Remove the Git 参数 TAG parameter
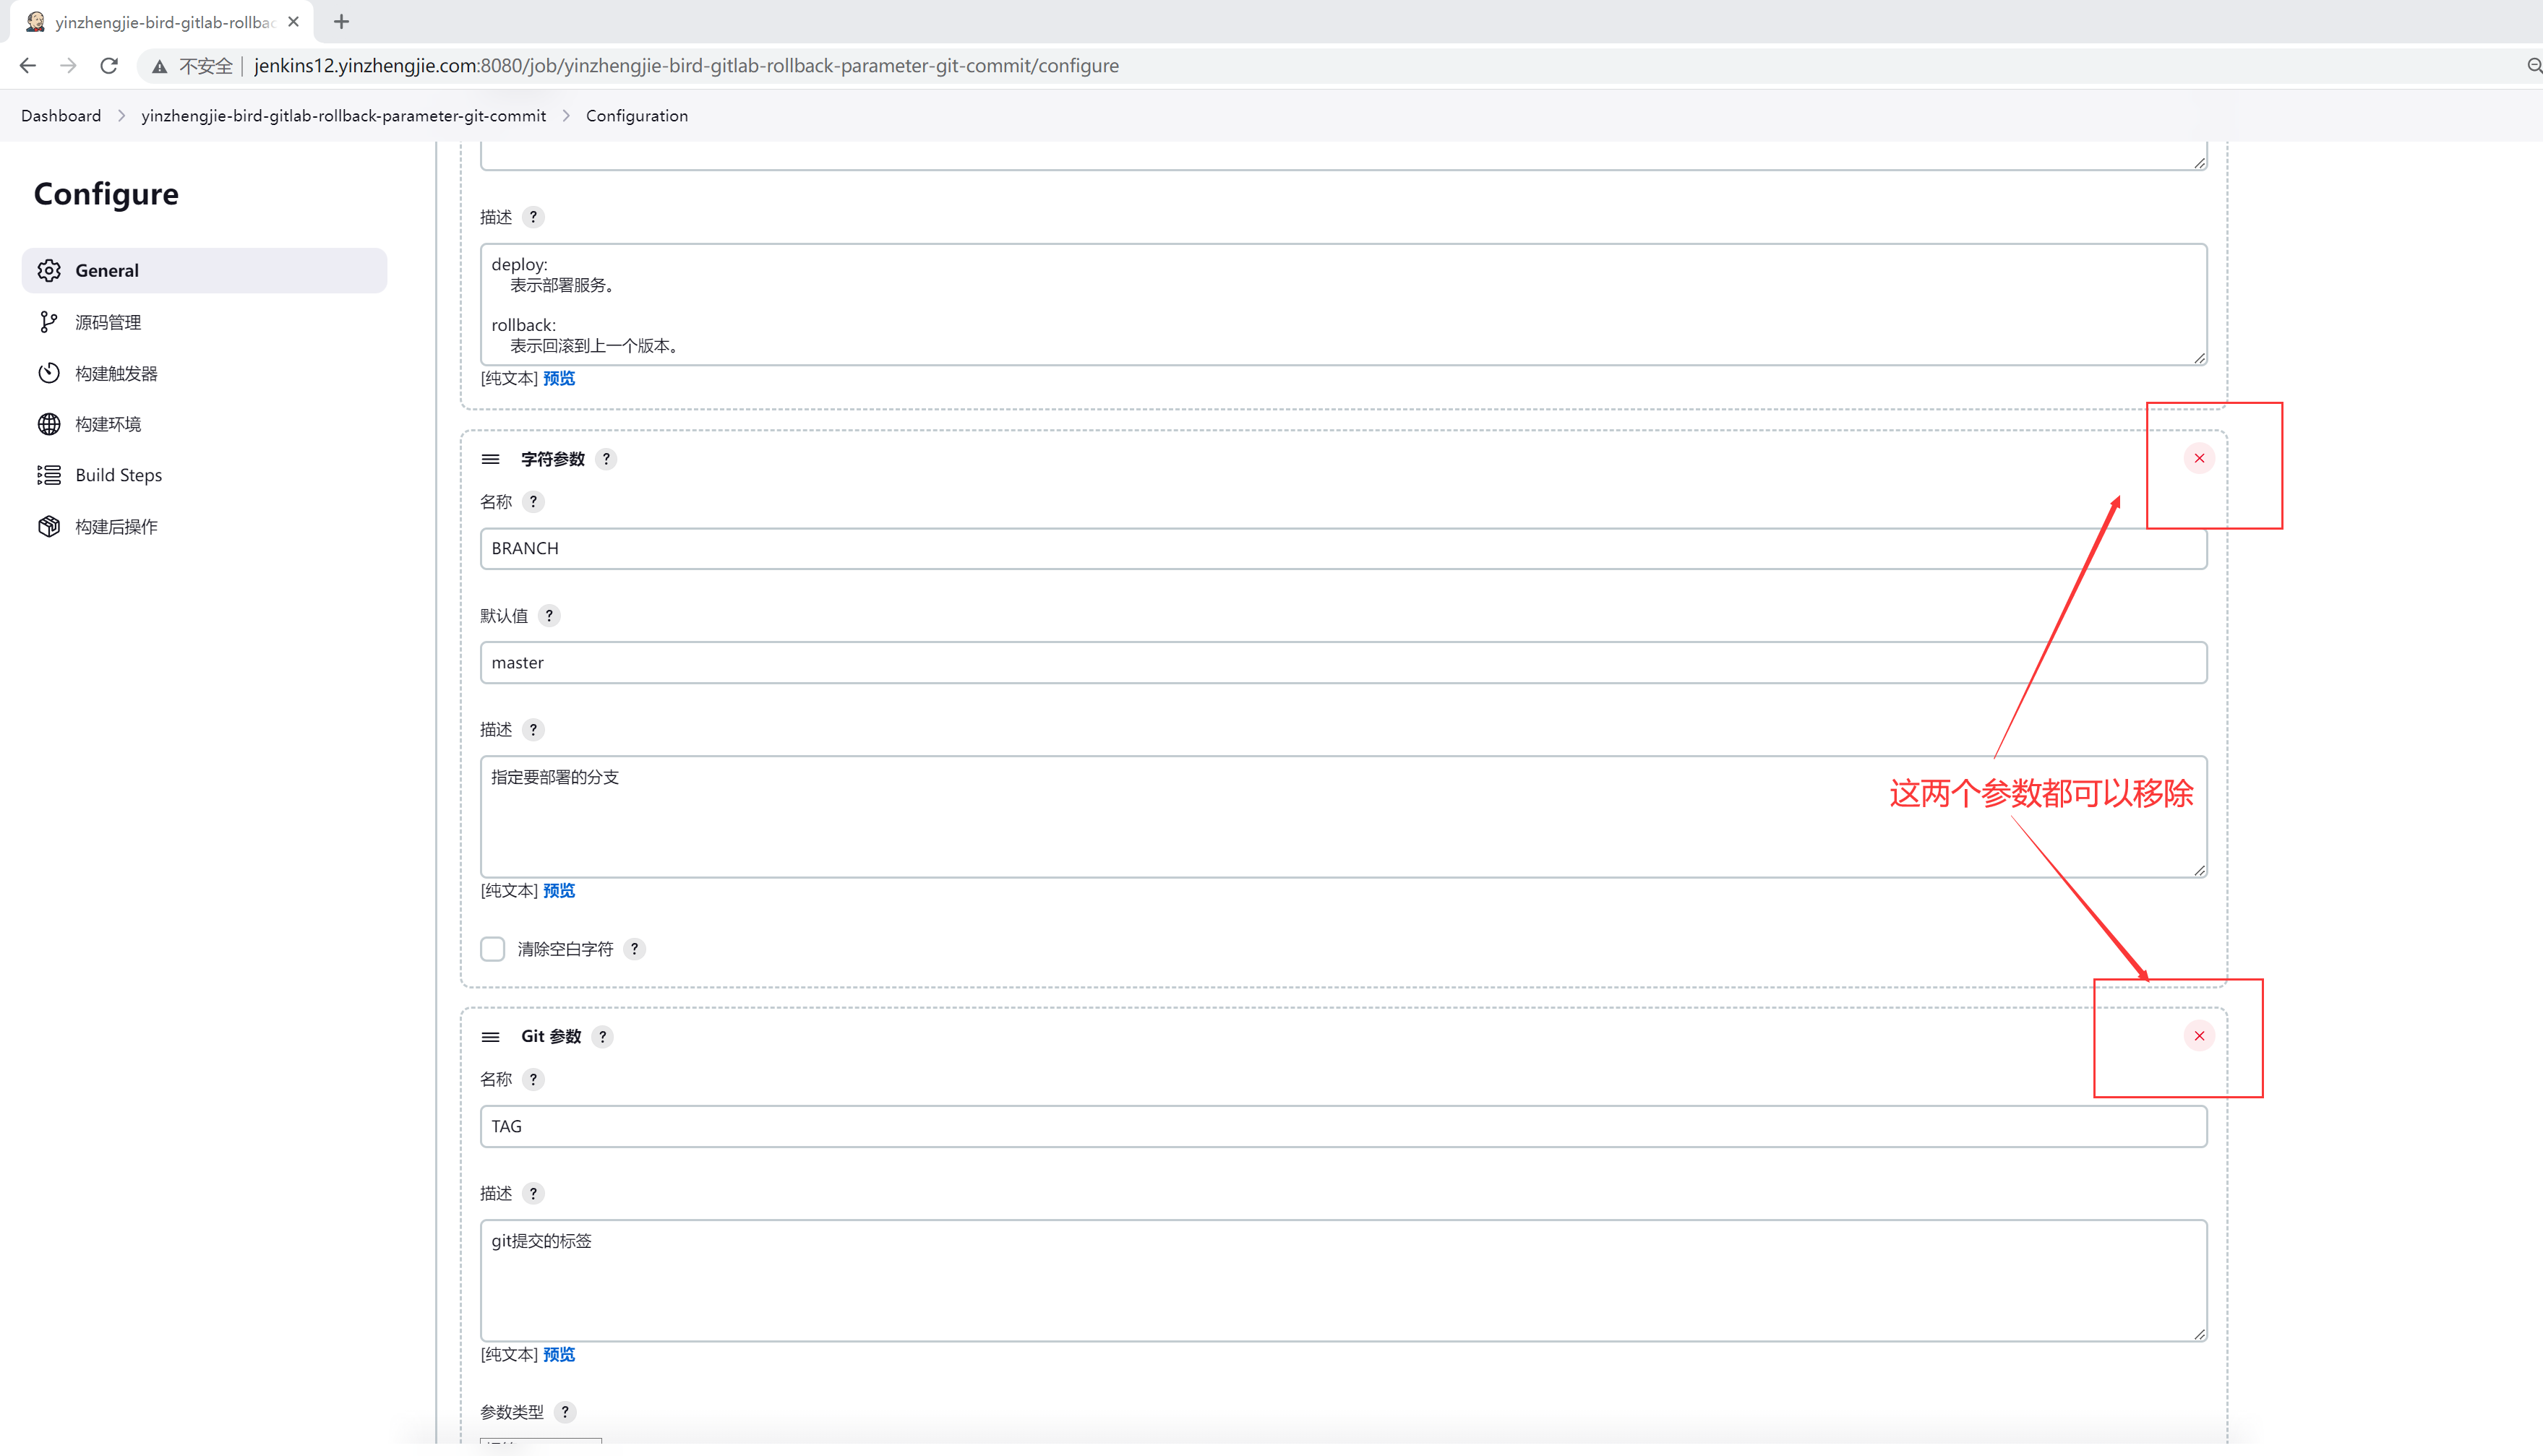 pos(2198,1036)
